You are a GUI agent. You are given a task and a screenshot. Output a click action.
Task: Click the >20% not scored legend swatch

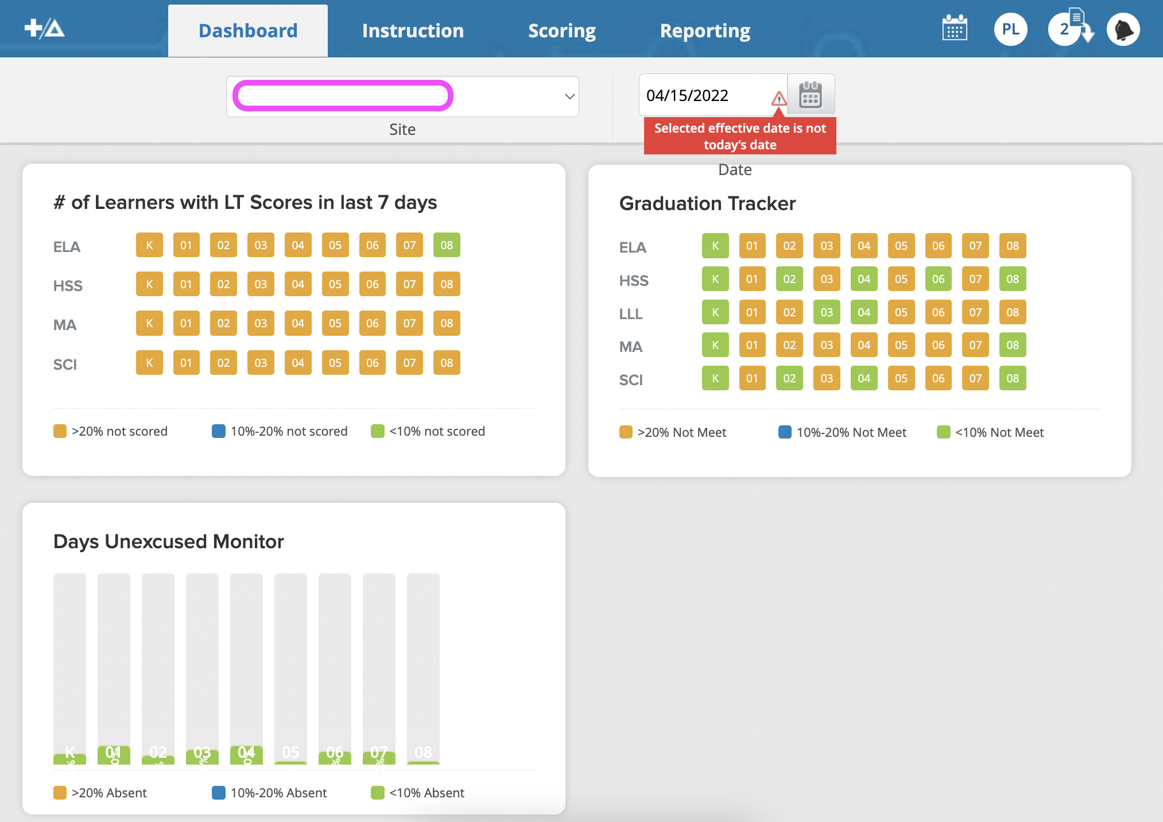60,431
